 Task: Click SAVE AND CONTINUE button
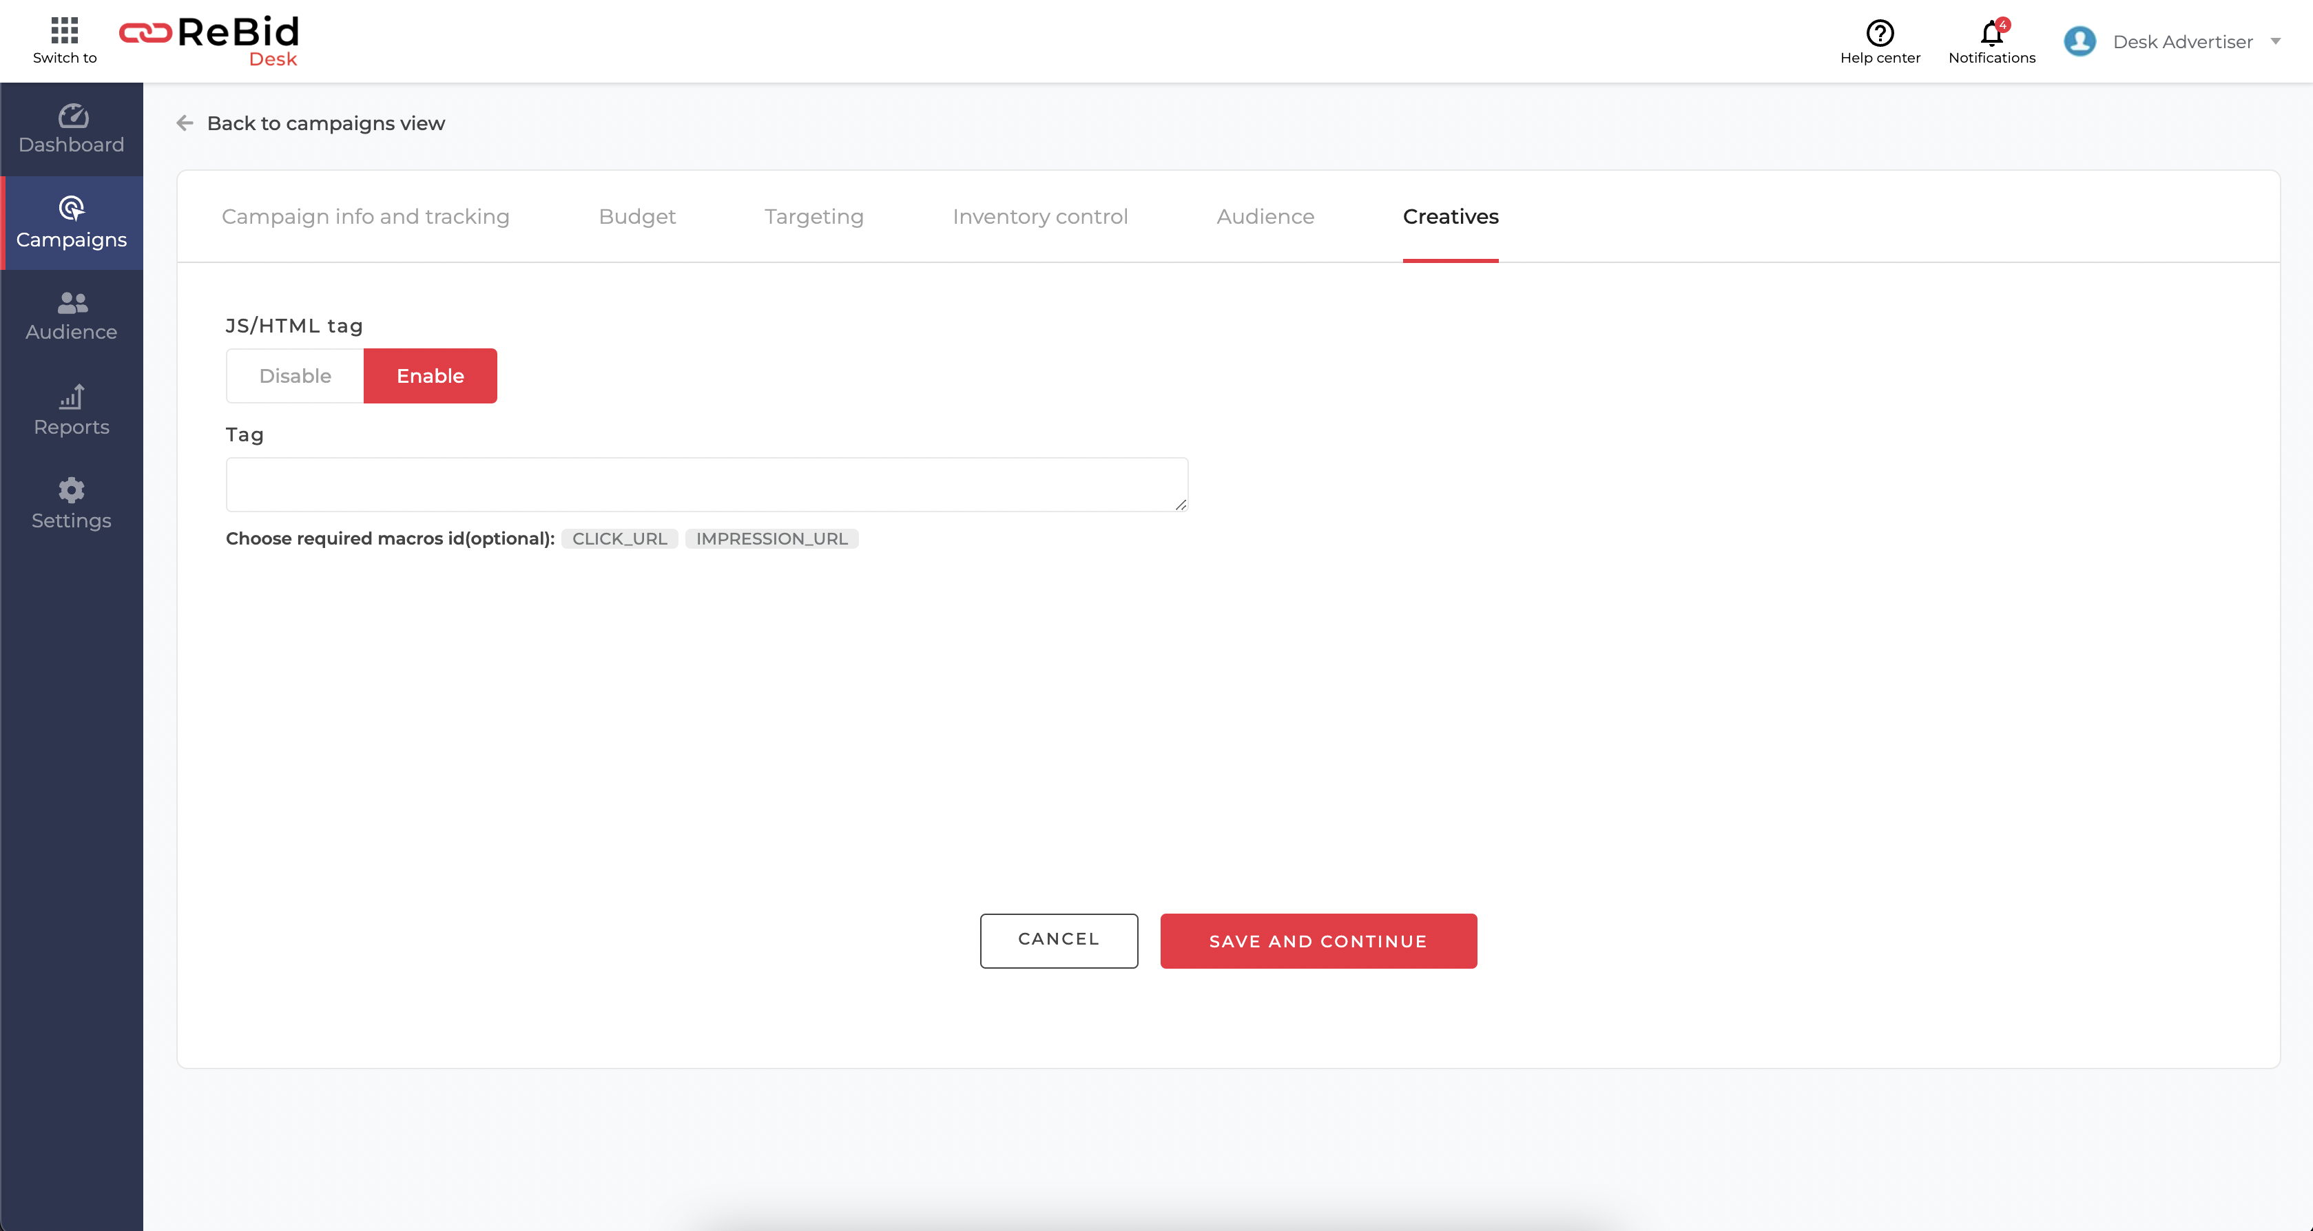pyautogui.click(x=1318, y=940)
